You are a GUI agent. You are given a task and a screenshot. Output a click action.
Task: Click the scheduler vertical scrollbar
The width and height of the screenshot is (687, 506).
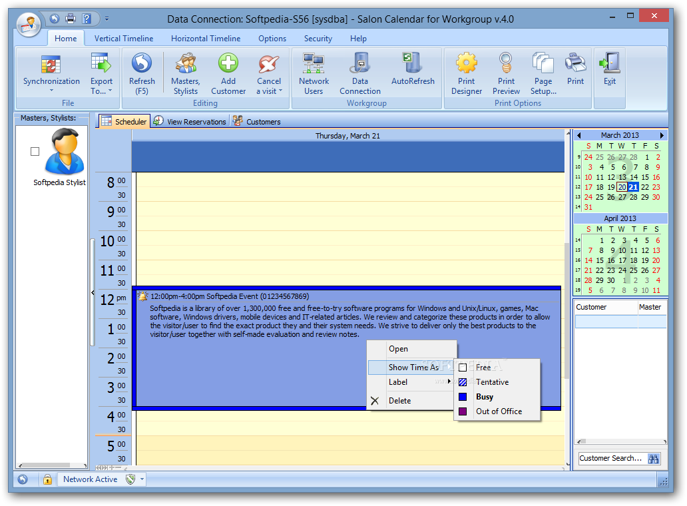[x=567, y=311]
